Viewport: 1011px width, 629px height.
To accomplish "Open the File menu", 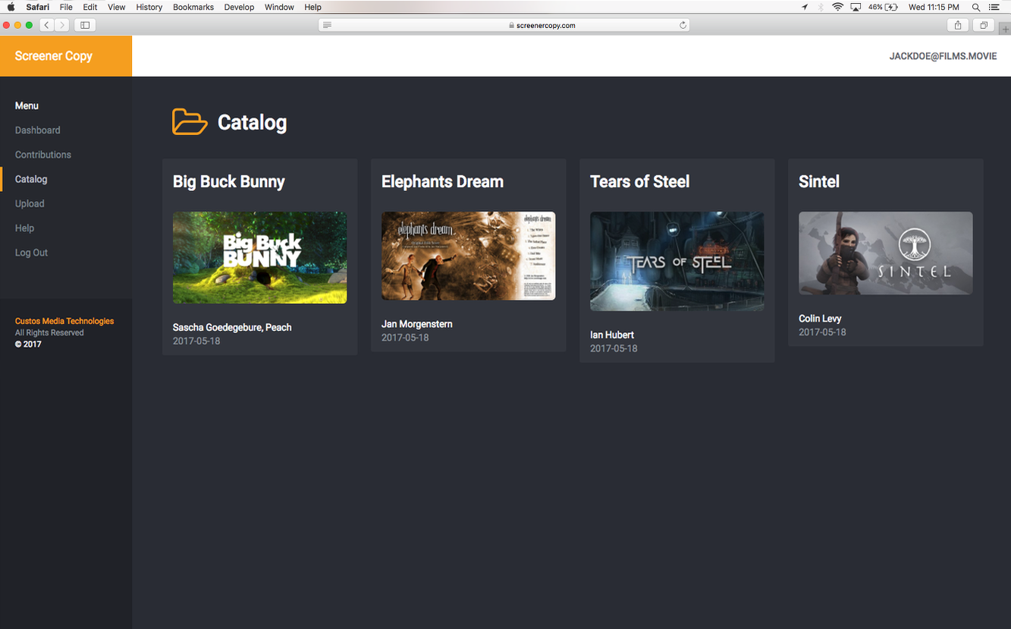I will tap(66, 7).
